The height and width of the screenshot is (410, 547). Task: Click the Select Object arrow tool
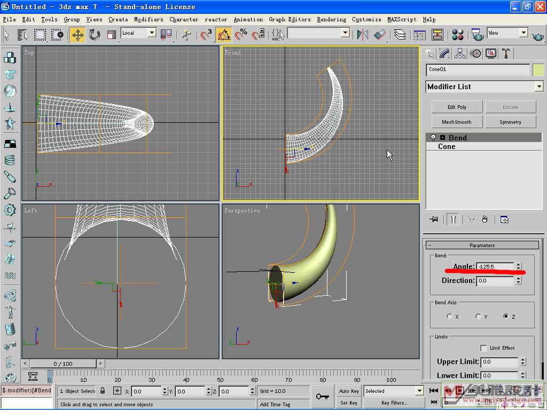click(x=6, y=35)
